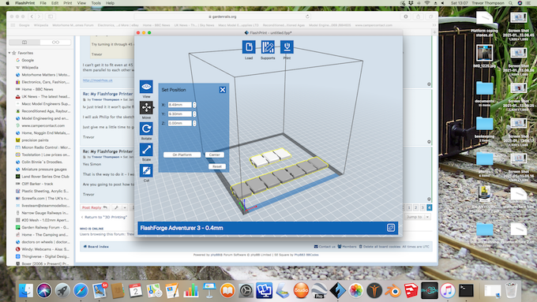Image resolution: width=537 pixels, height=302 pixels.
Task: Adjust the X position stepper arrows
Action: 194,105
